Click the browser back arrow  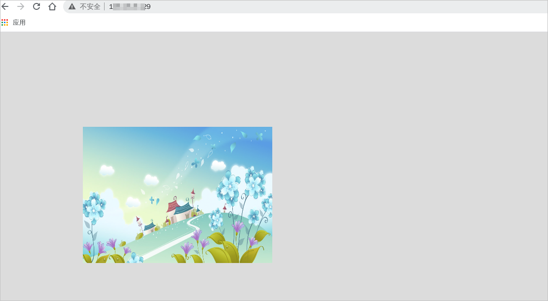click(6, 7)
